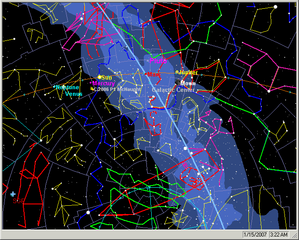Click the Venus label in cyan
Screen dimensions: 299x240
(73, 94)
